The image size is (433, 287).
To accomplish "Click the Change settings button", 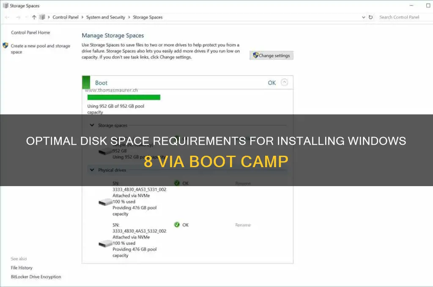I will coord(271,55).
